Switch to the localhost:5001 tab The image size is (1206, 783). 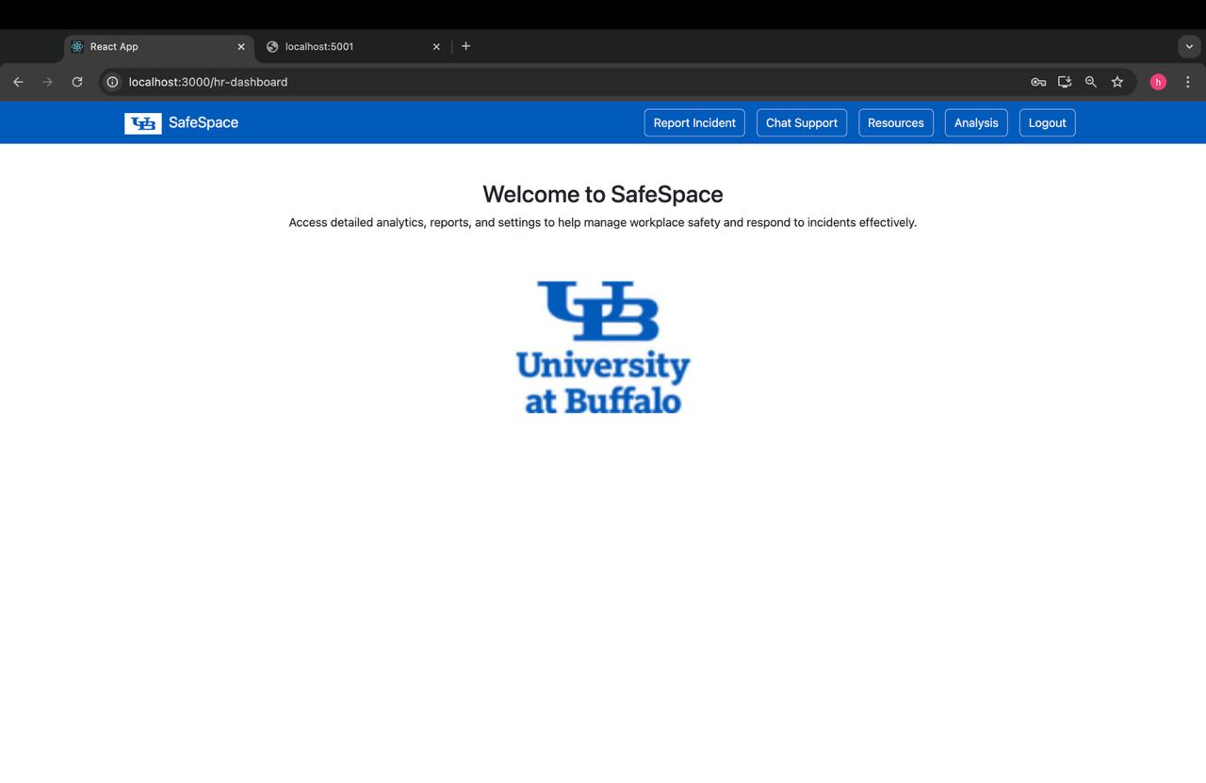click(x=353, y=46)
